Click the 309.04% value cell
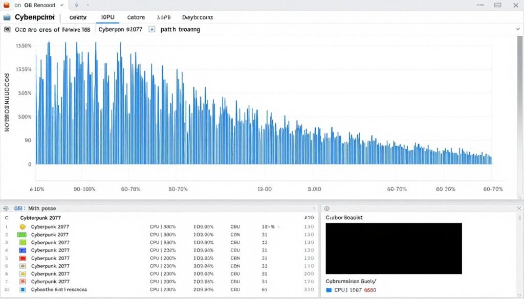524x299 pixels. (204, 266)
